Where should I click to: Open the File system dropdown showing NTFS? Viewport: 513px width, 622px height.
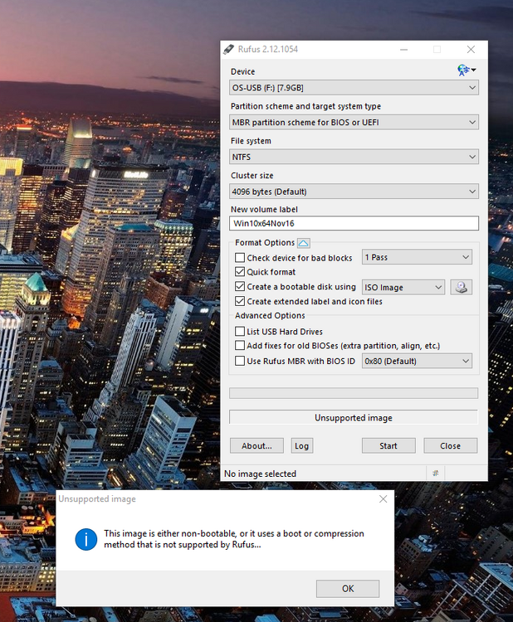[354, 157]
